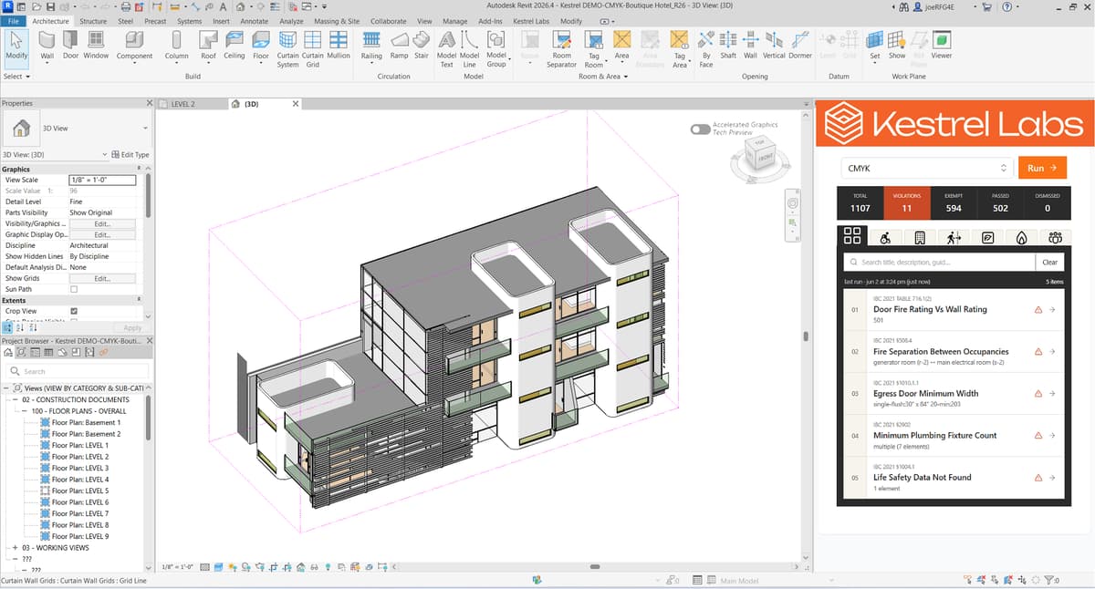Select the Column tool
Viewport: 1095px width, 589px height.
click(176, 45)
